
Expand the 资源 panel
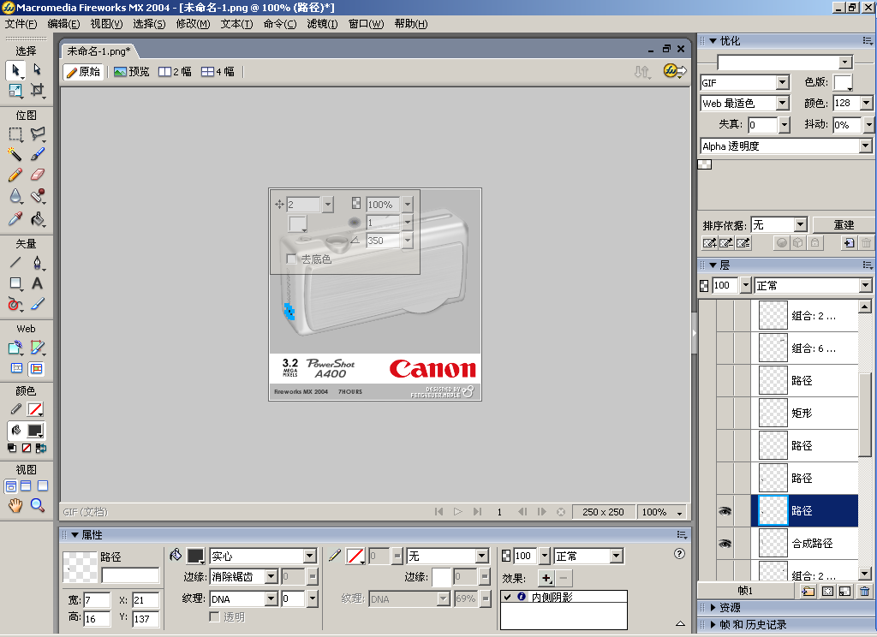pyautogui.click(x=713, y=607)
